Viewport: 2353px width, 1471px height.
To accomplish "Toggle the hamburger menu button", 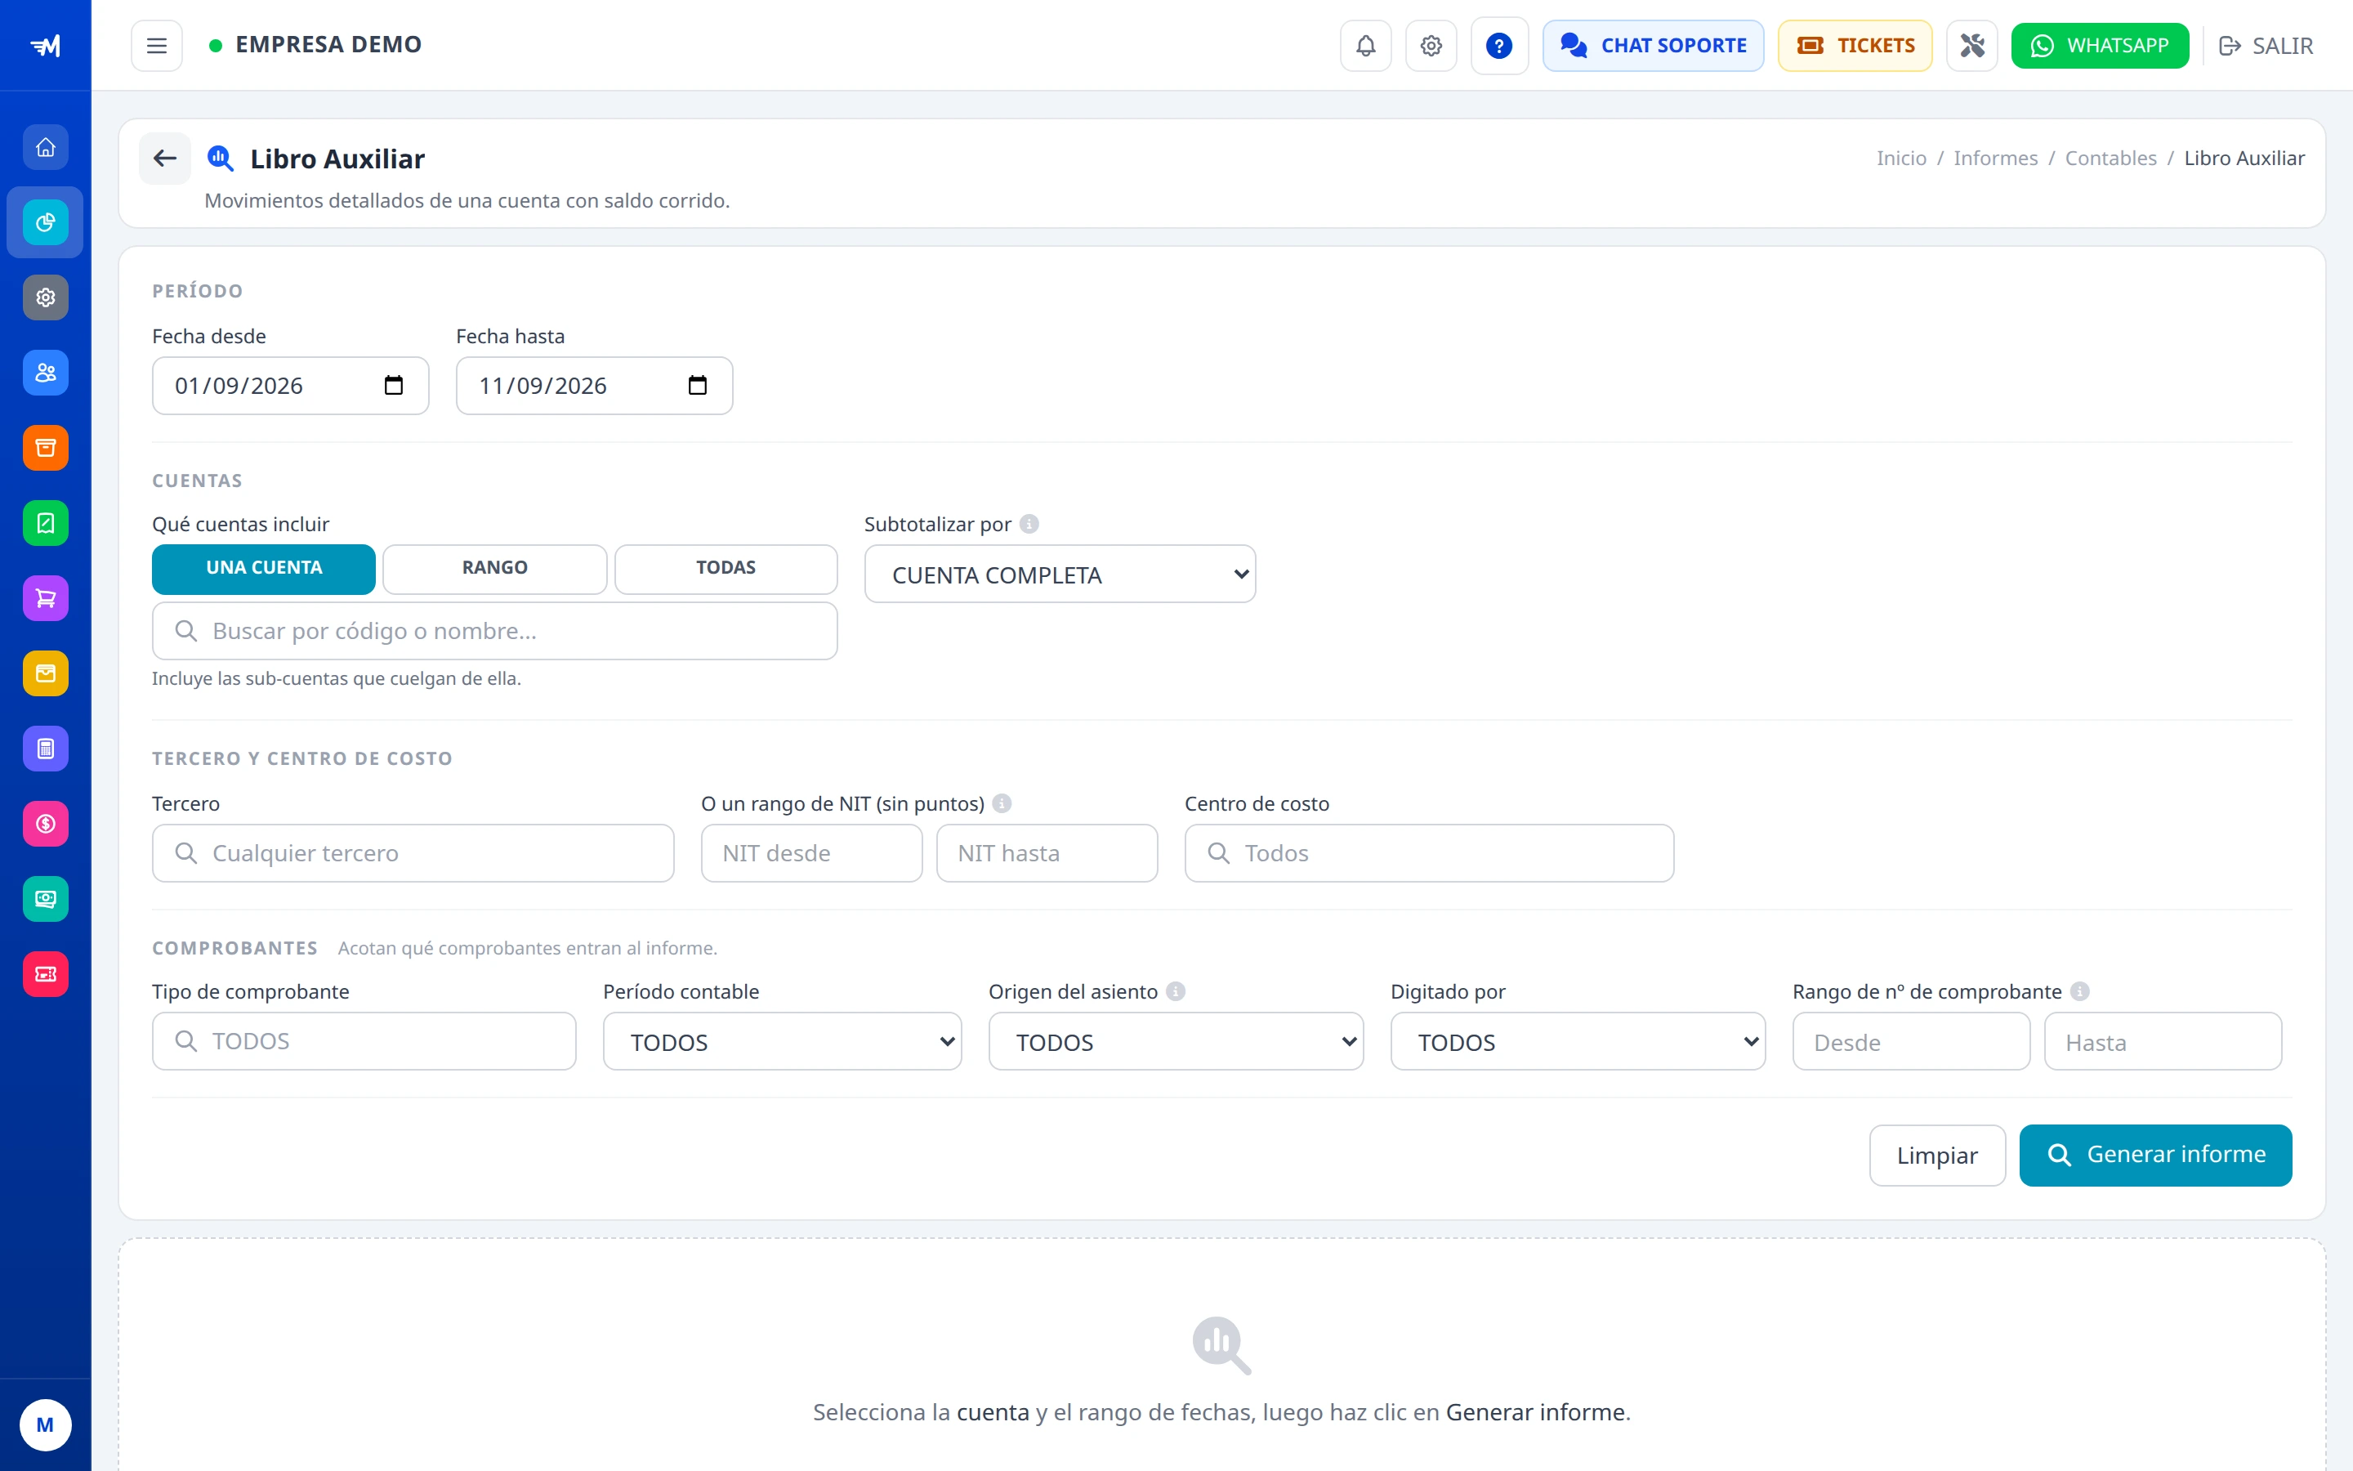I will (x=157, y=46).
